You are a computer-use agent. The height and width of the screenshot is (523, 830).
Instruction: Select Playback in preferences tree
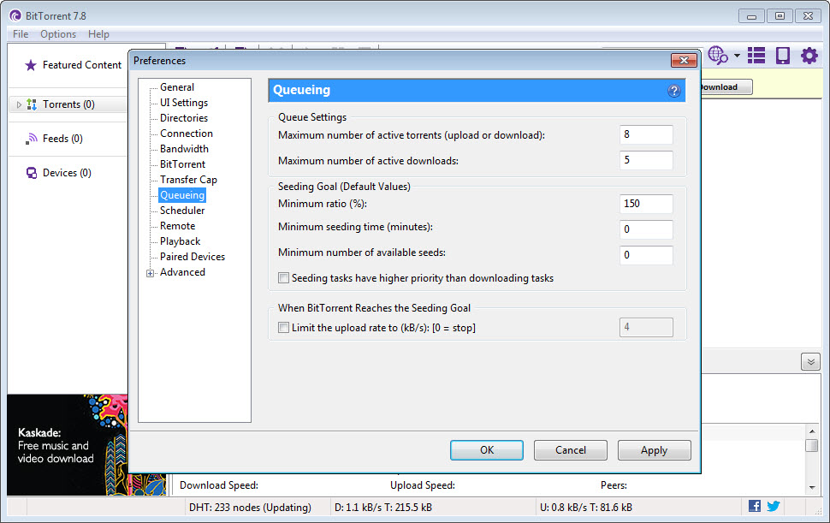pos(180,241)
